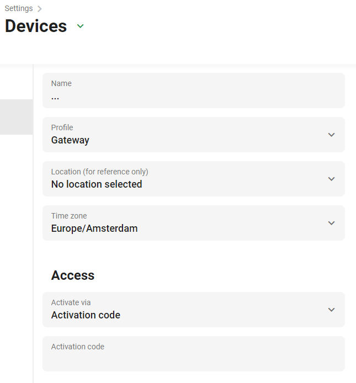
Task: Click Location (for reference only) label
Action: (x=99, y=172)
